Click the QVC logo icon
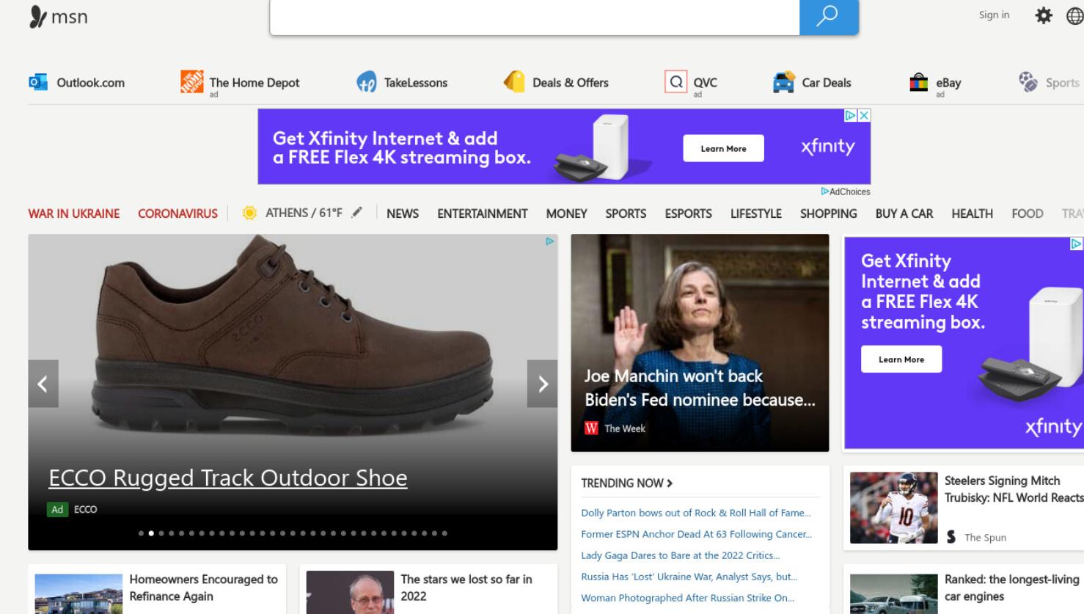The image size is (1084, 614). (675, 81)
